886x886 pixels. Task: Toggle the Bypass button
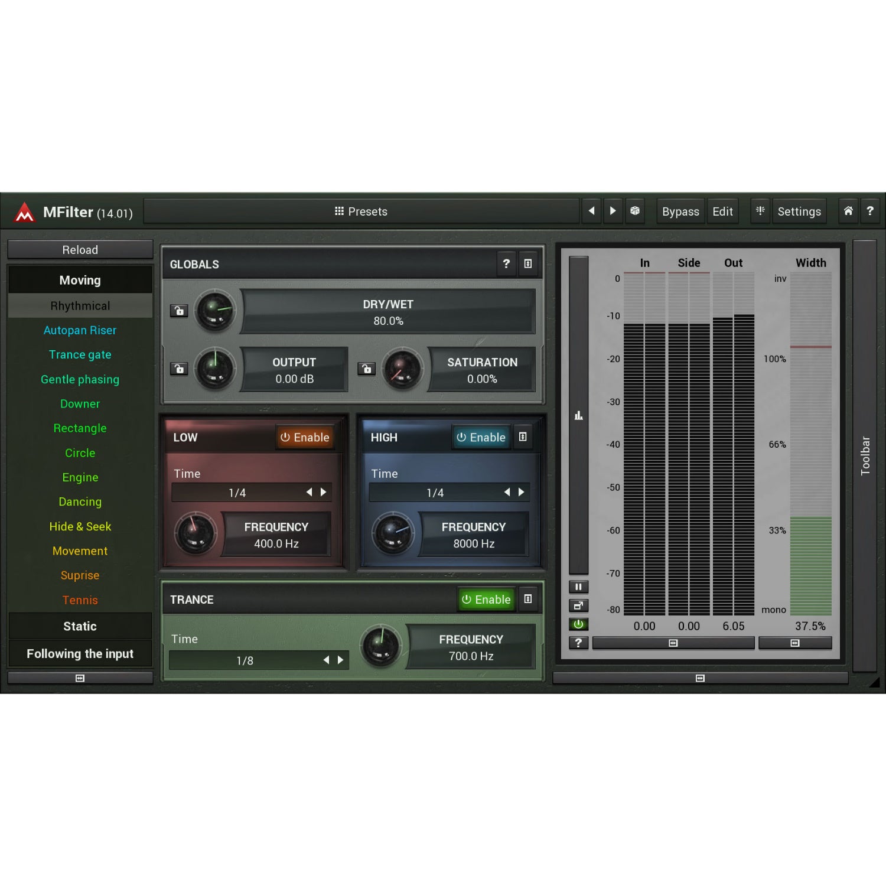point(680,211)
